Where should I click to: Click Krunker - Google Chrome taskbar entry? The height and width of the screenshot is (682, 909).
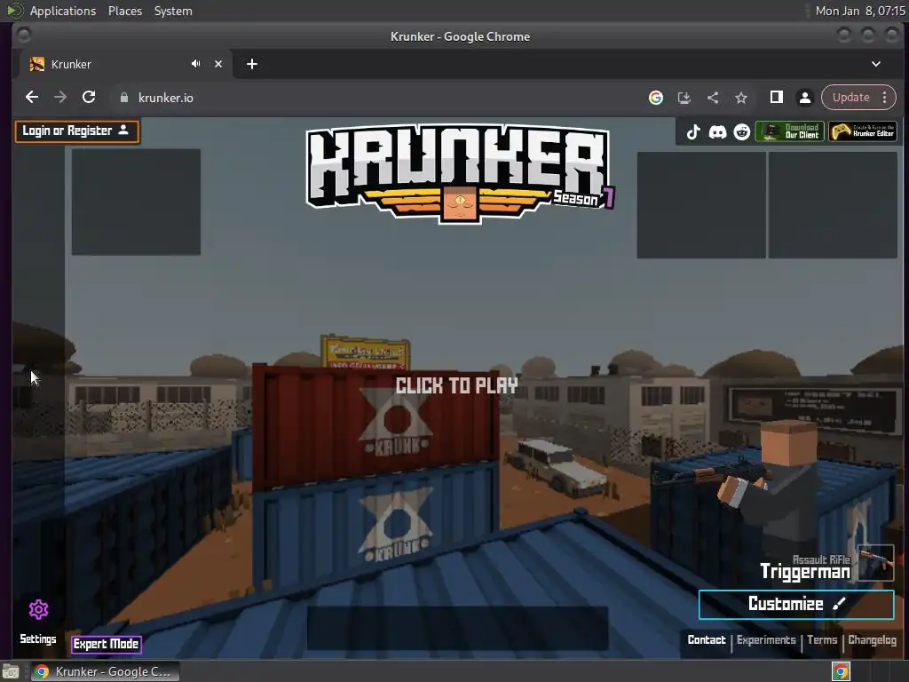click(x=105, y=671)
